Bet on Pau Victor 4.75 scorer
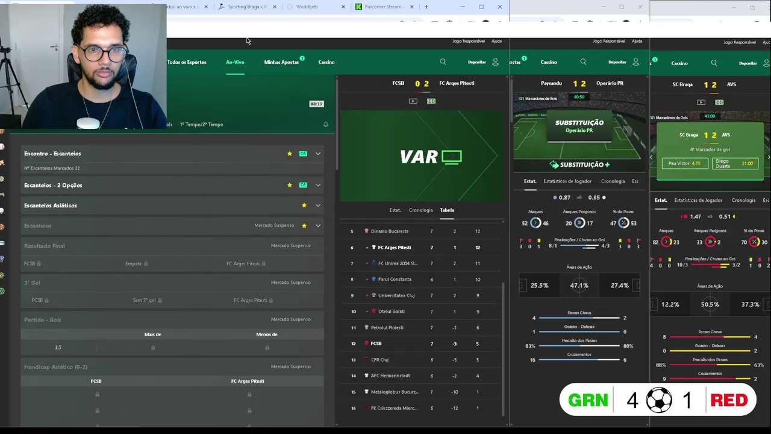Screen dimensions: 771x434 click(685, 163)
